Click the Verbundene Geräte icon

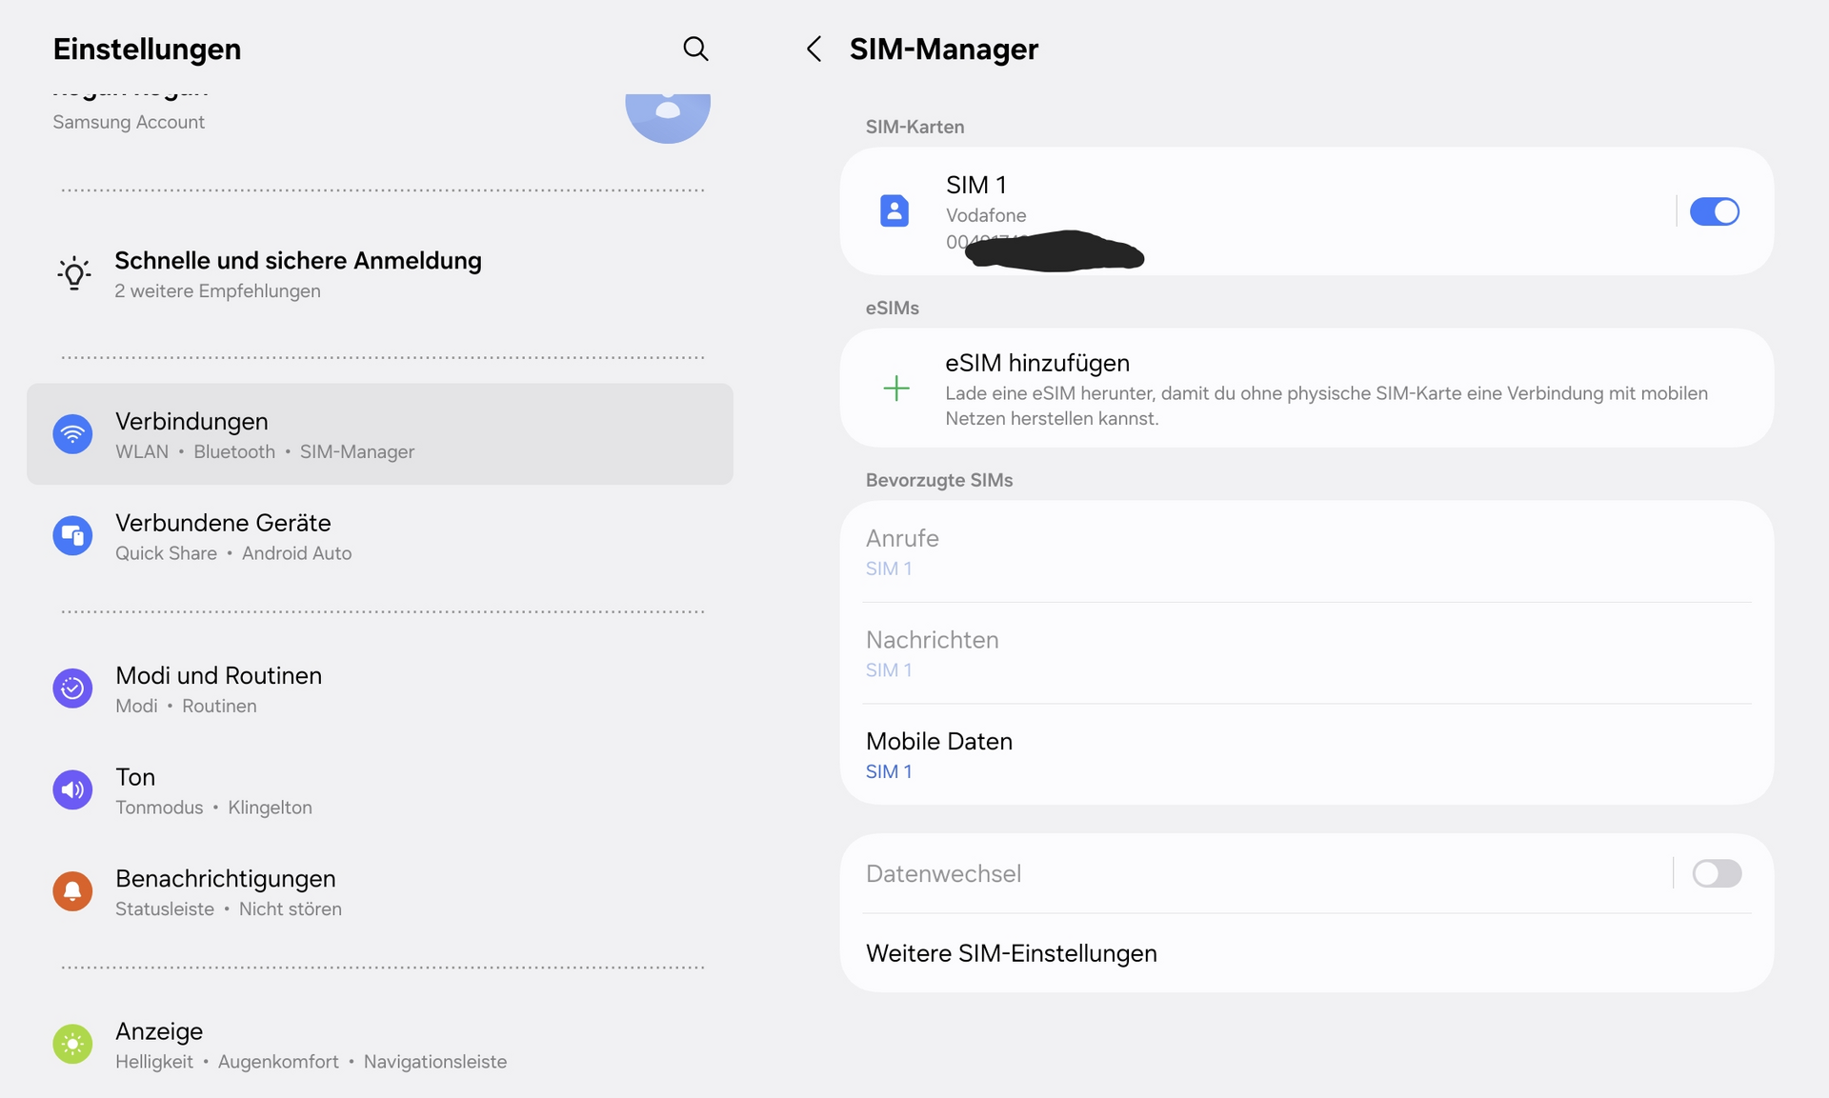(72, 536)
